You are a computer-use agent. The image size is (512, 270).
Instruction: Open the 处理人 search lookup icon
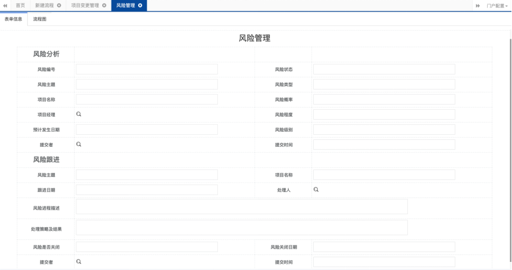(x=316, y=190)
